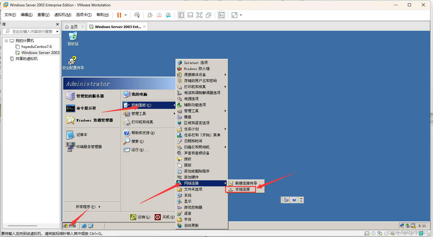Expand 管理工具 in Start menu right column
This screenshot has width=433, height=237.
click(149, 114)
